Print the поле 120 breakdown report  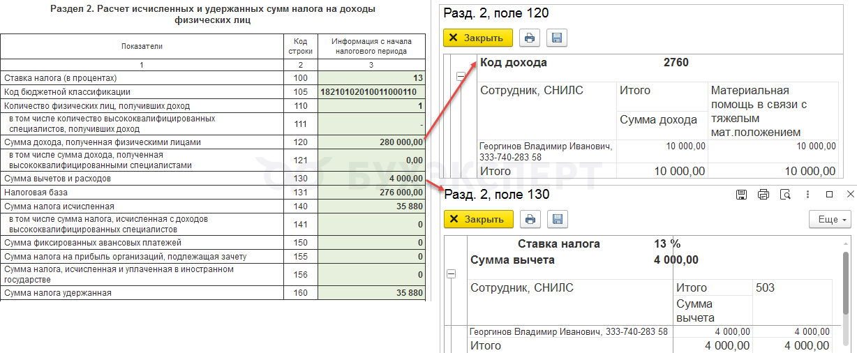point(530,38)
